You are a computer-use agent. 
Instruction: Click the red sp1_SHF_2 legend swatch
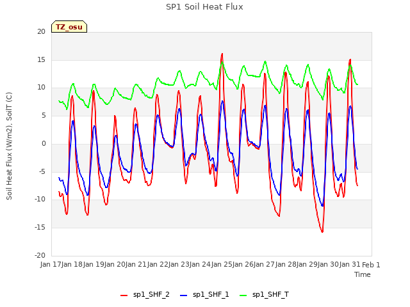point(124,295)
